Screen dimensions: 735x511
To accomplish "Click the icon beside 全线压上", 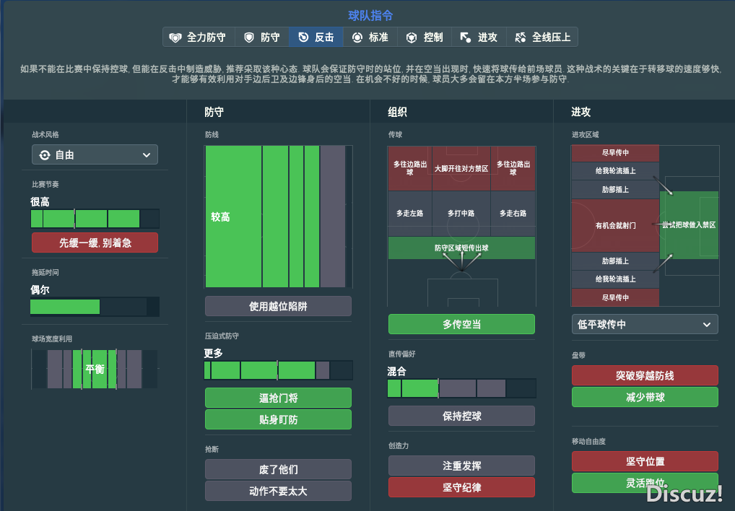I will point(520,37).
